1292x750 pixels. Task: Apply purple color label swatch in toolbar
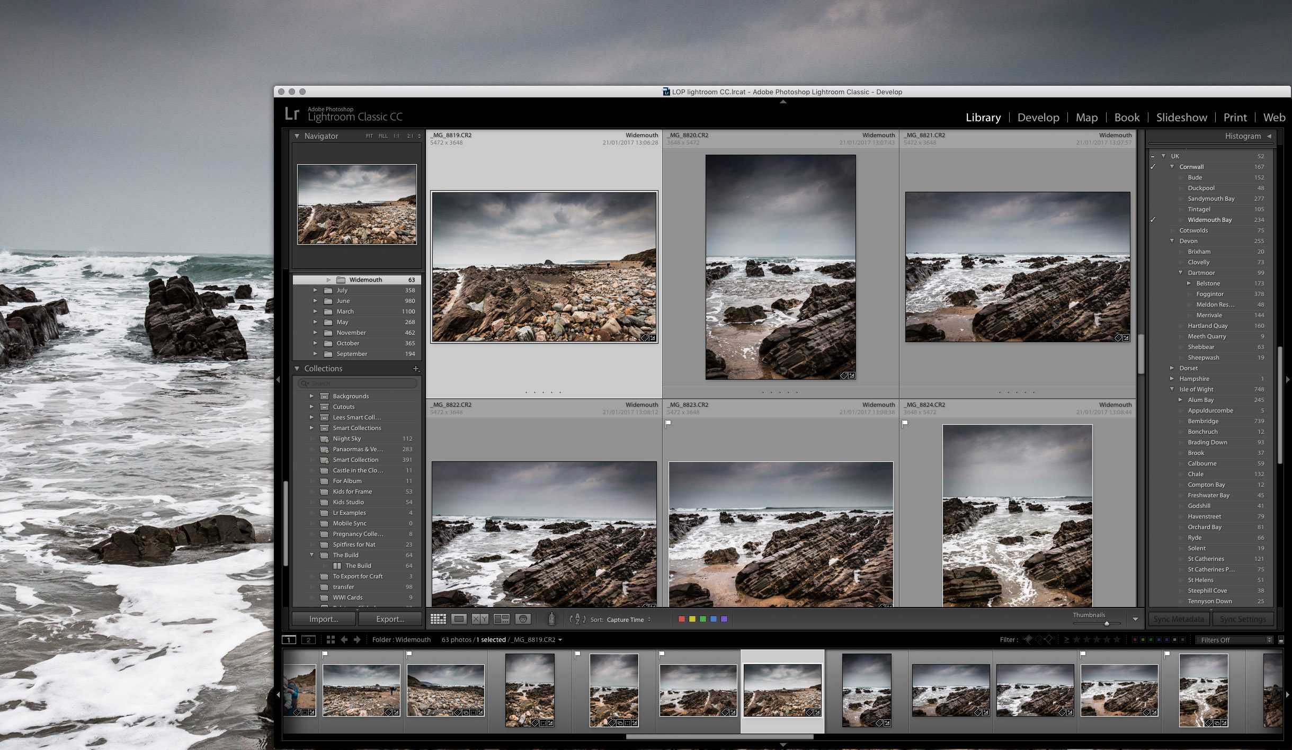coord(724,619)
